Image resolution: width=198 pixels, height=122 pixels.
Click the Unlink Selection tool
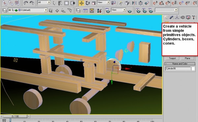pos(11,3)
